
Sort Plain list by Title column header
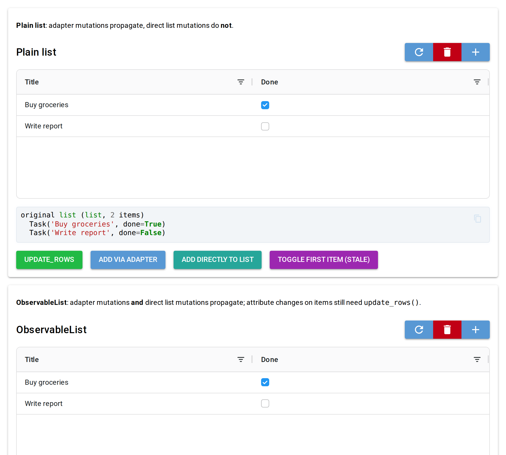click(32, 82)
